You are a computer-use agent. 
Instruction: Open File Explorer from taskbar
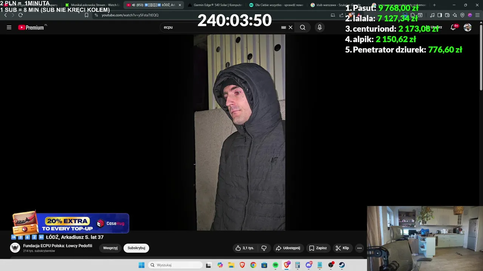point(231,265)
